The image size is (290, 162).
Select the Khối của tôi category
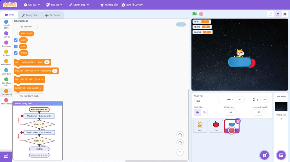pyautogui.click(x=6, y=101)
